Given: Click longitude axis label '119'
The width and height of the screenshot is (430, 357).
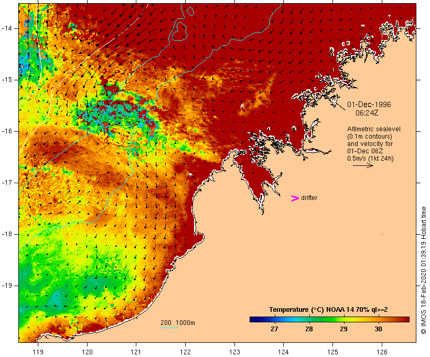Looking at the screenshot, I should pos(38,352).
